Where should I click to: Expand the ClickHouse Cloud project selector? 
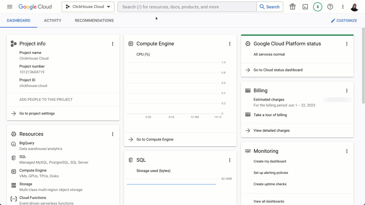(x=88, y=7)
